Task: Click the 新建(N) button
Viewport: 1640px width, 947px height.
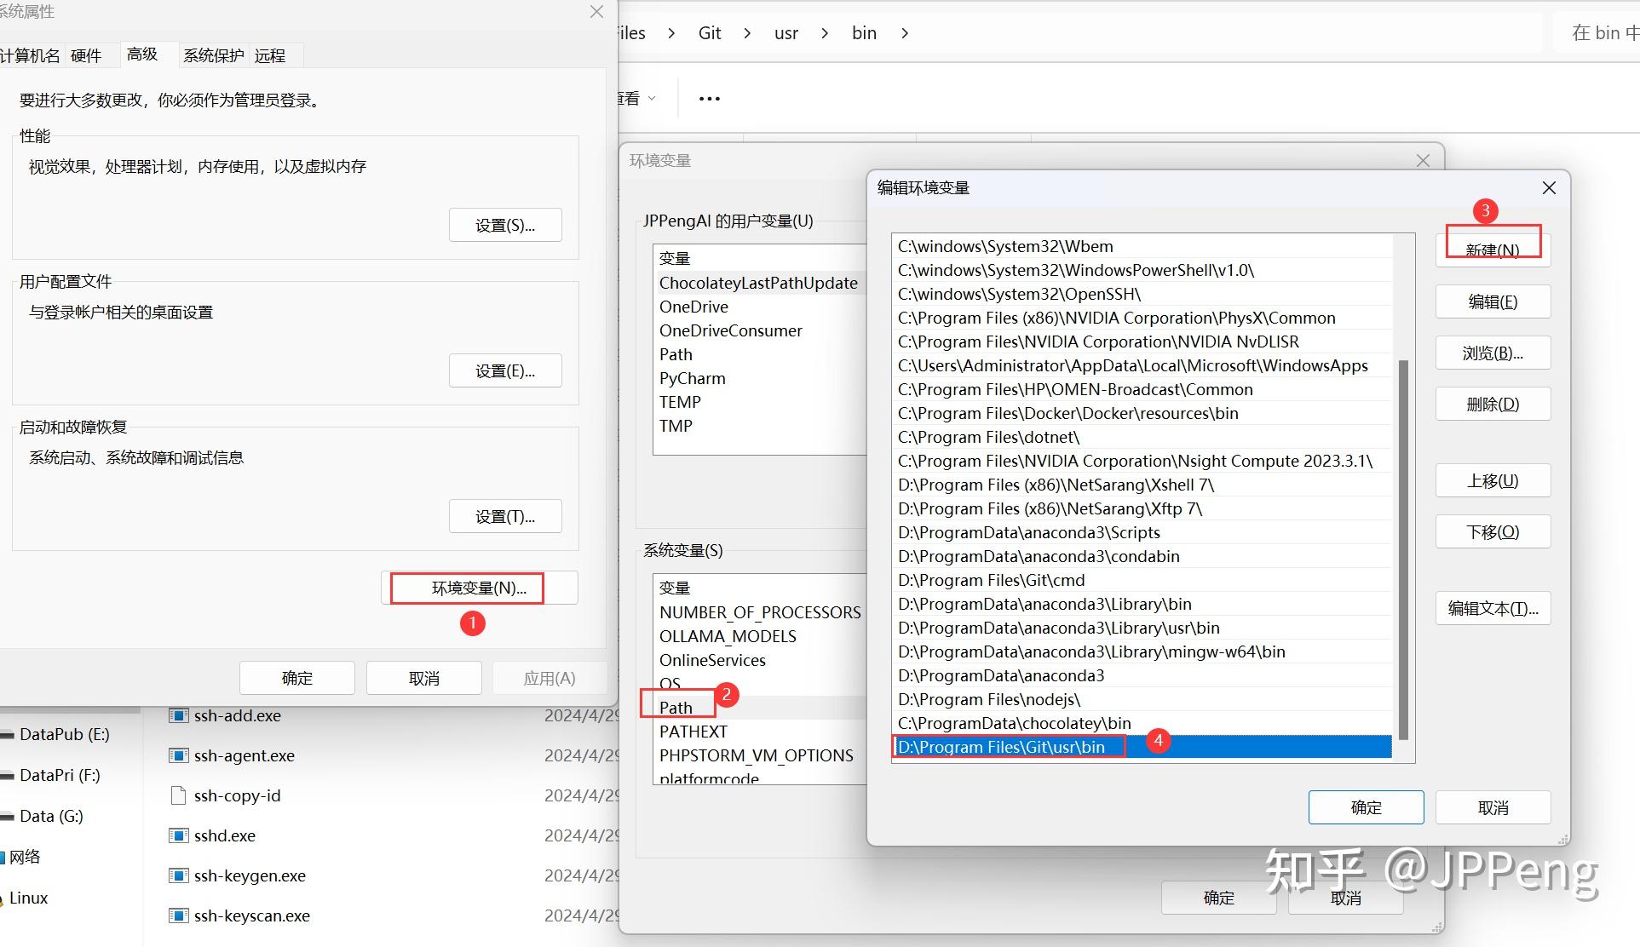Action: tap(1493, 250)
